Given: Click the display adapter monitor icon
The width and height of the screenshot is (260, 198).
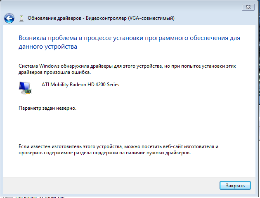Looking at the screenshot, I should coord(25,88).
